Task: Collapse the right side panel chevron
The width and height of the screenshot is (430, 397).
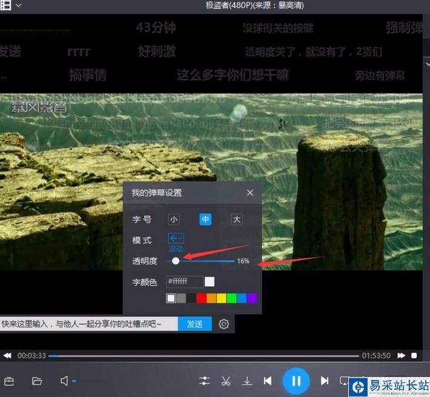Action: (427, 64)
